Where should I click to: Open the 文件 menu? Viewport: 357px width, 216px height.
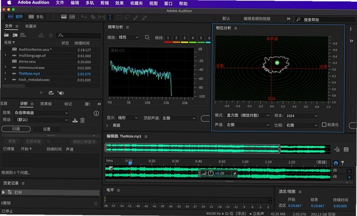(x=60, y=3)
